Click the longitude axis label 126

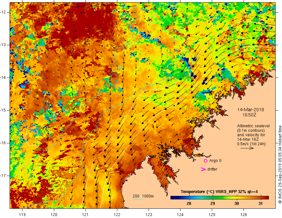[x=244, y=214]
